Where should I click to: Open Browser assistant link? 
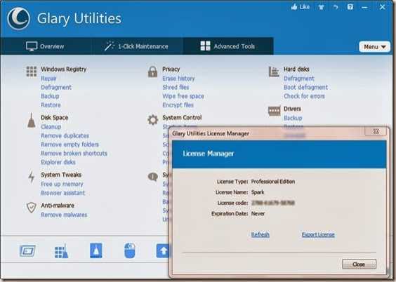(63, 193)
